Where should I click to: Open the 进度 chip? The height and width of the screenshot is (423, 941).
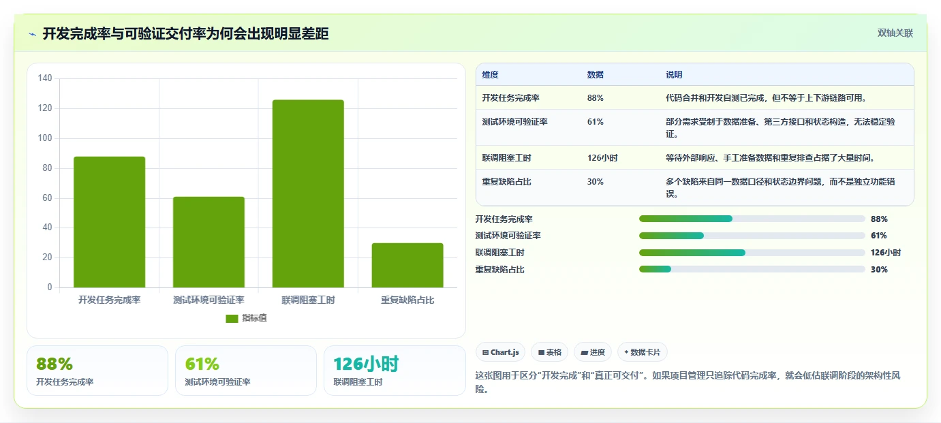tap(593, 352)
